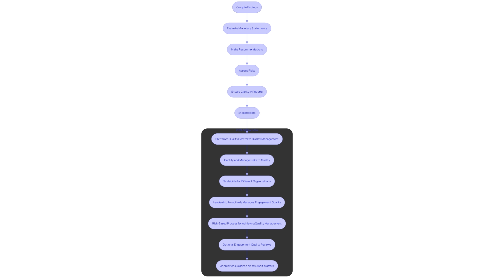Click the Make Recommendations flow node
Image resolution: width=494 pixels, height=278 pixels.
pyautogui.click(x=247, y=49)
